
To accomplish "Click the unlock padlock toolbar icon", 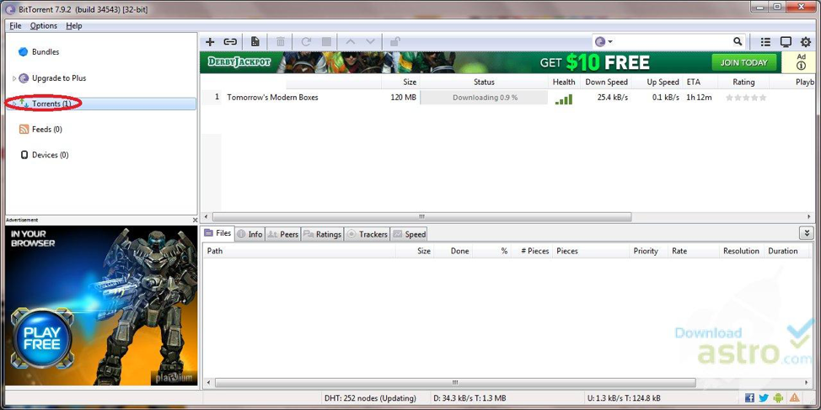I will (x=395, y=42).
